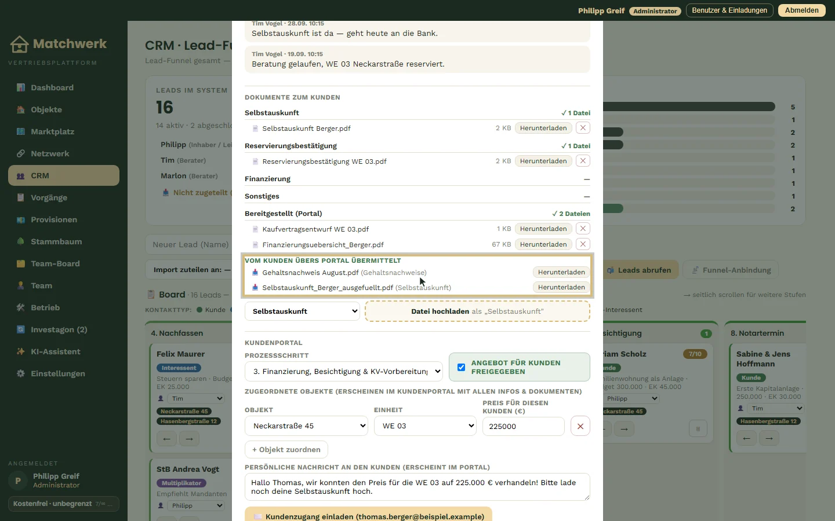This screenshot has height=521, width=835.
Task: Click the Team-Board sidebar icon
Action: coord(21,263)
